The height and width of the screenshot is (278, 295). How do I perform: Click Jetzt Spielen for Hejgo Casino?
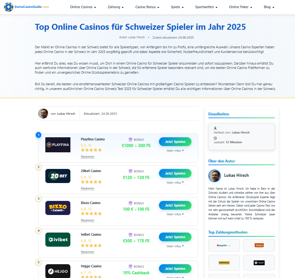(175, 269)
